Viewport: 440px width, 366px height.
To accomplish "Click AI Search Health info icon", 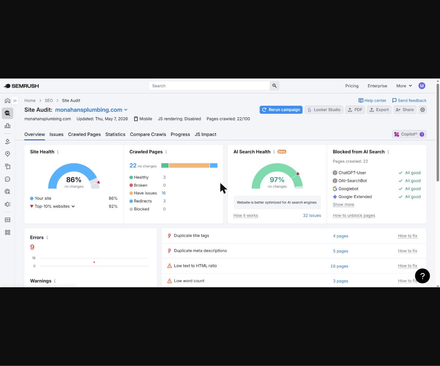I will click(x=274, y=152).
